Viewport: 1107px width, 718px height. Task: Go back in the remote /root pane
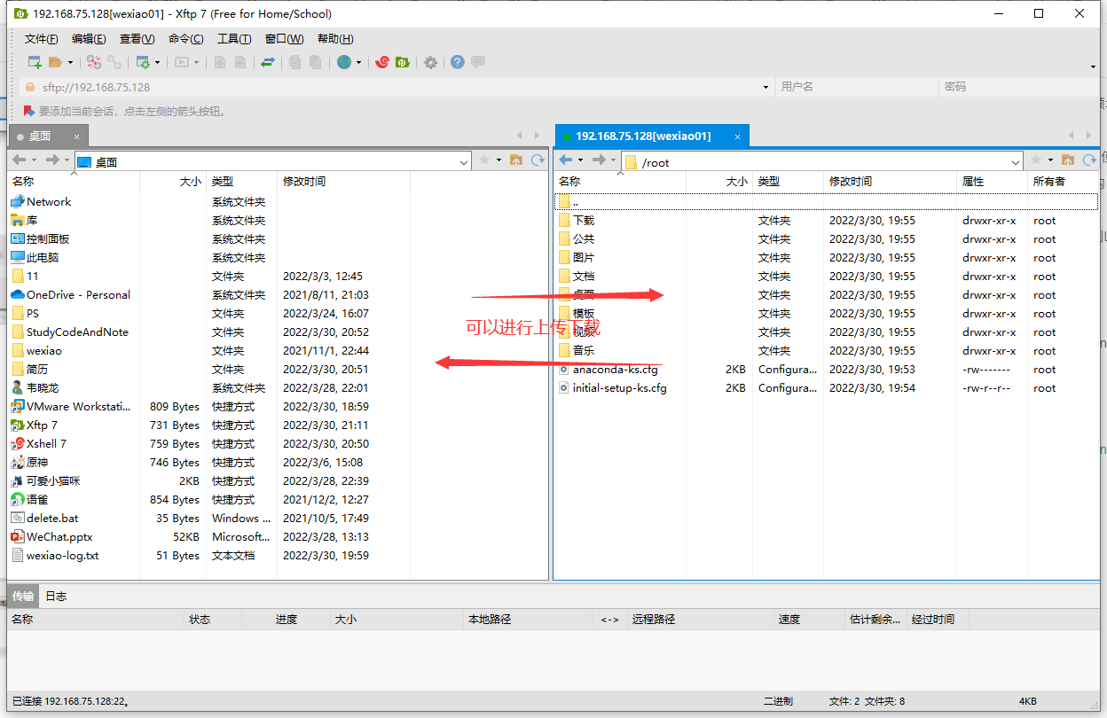click(x=566, y=160)
